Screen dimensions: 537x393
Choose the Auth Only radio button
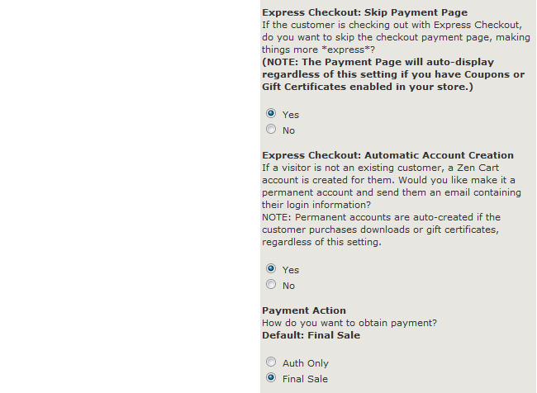(271, 362)
